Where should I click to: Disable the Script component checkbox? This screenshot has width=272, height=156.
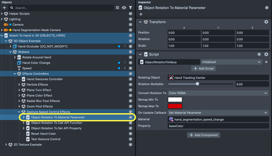tap(259, 54)
